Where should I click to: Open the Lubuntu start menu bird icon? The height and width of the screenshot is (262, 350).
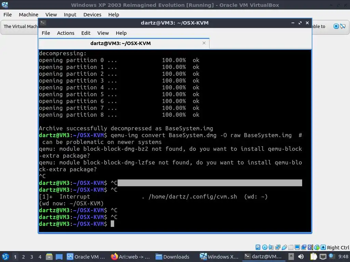pos(5,257)
